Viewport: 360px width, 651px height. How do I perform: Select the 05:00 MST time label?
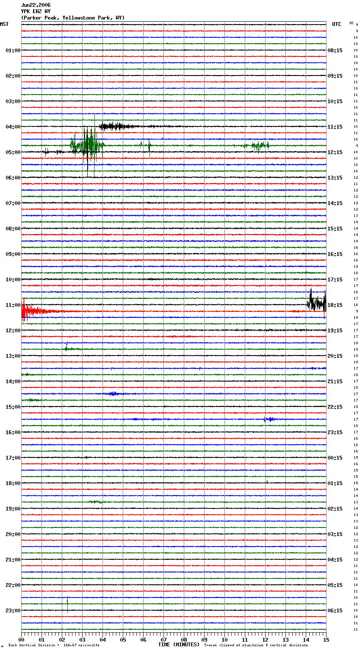click(13, 152)
